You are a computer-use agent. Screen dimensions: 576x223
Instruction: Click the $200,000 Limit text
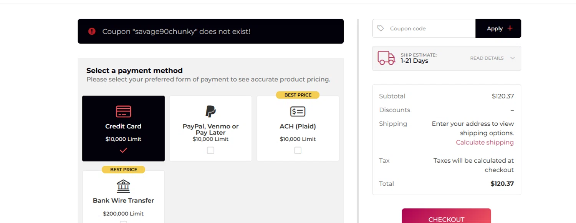123,214
